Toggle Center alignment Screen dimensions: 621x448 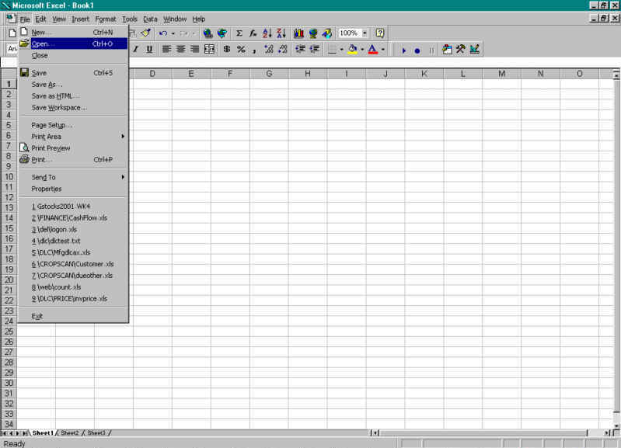click(x=180, y=49)
